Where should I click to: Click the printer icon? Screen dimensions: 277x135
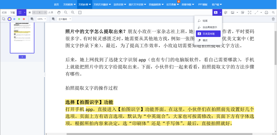point(266,12)
